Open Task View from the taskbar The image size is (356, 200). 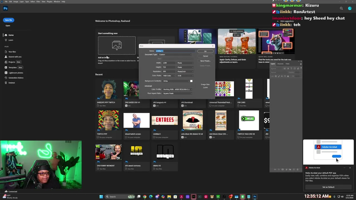[x=139, y=197]
